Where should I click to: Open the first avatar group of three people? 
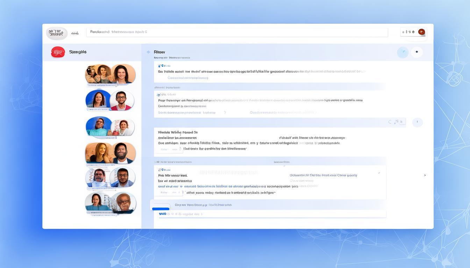[x=111, y=75]
